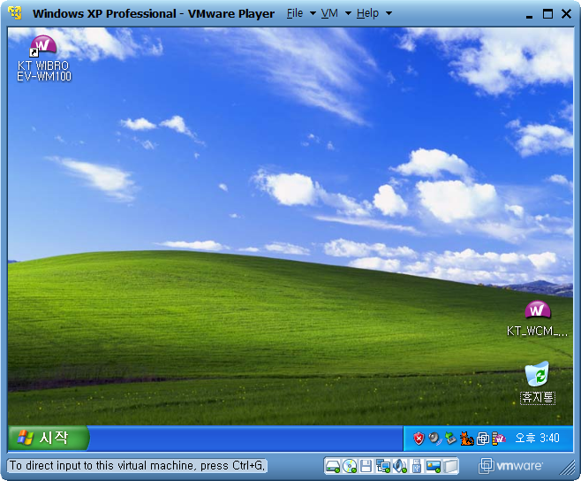
Task: Expand the VM menu dropdown arrow
Action: 348,13
